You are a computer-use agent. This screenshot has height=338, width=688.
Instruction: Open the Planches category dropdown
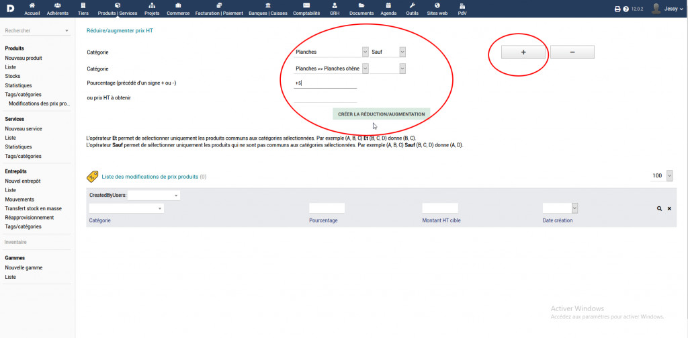pos(331,52)
